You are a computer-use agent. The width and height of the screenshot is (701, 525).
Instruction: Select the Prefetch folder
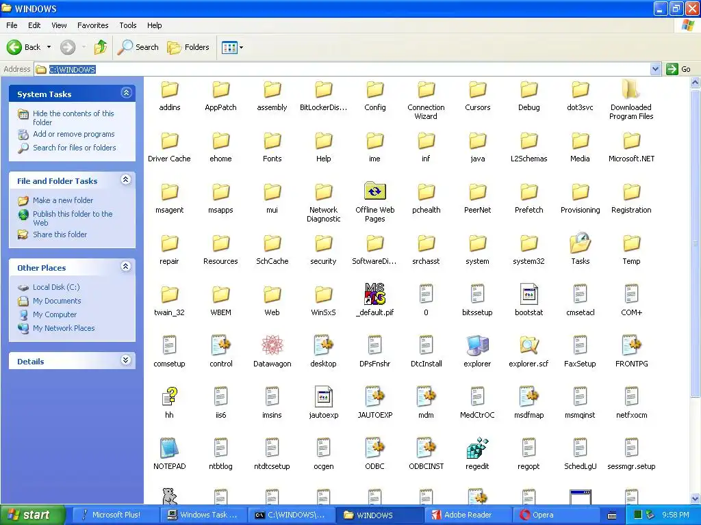pos(529,192)
